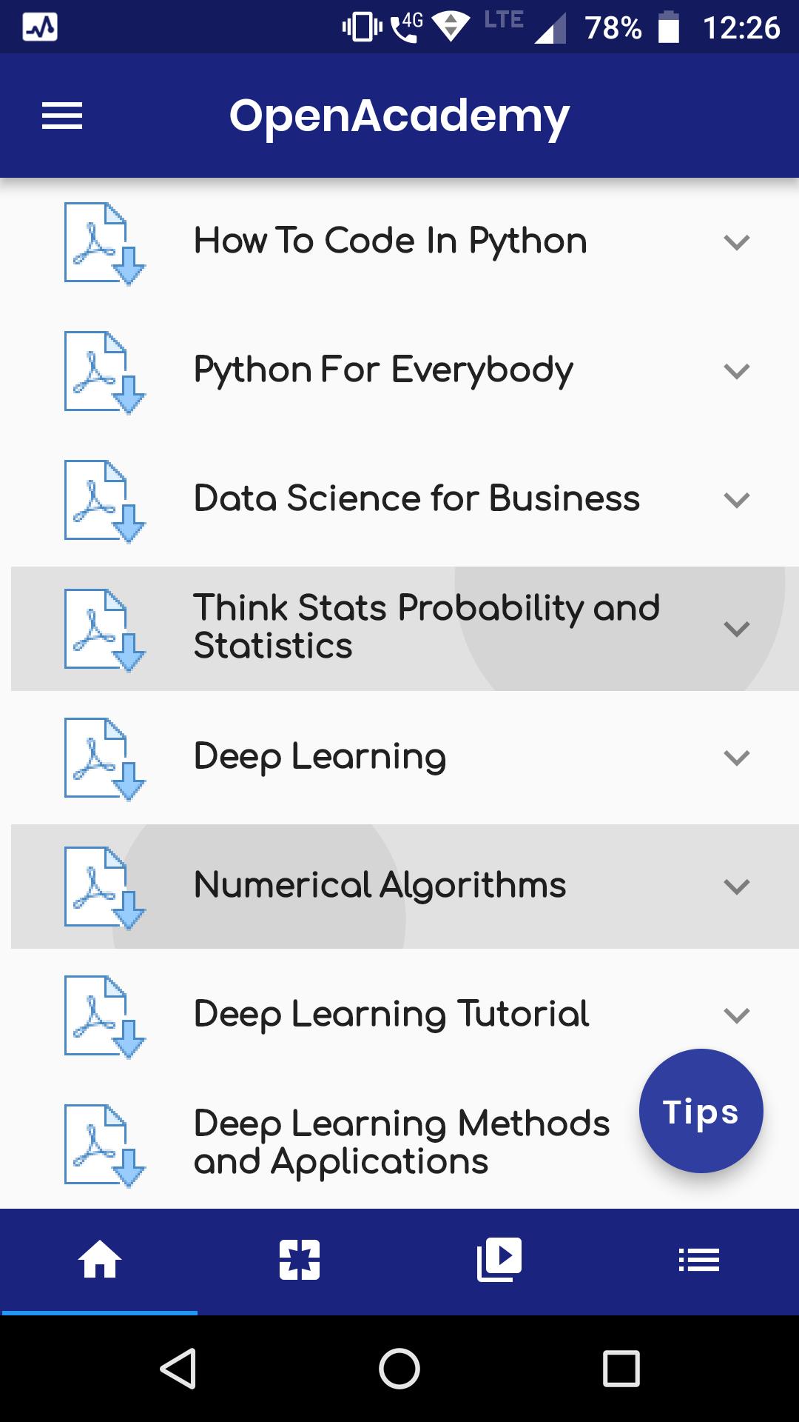Open the hamburger navigation menu
This screenshot has height=1422, width=799.
(x=62, y=116)
